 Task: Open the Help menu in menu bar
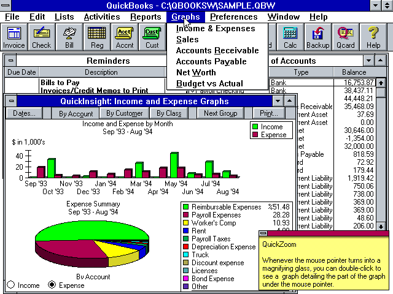coord(318,17)
